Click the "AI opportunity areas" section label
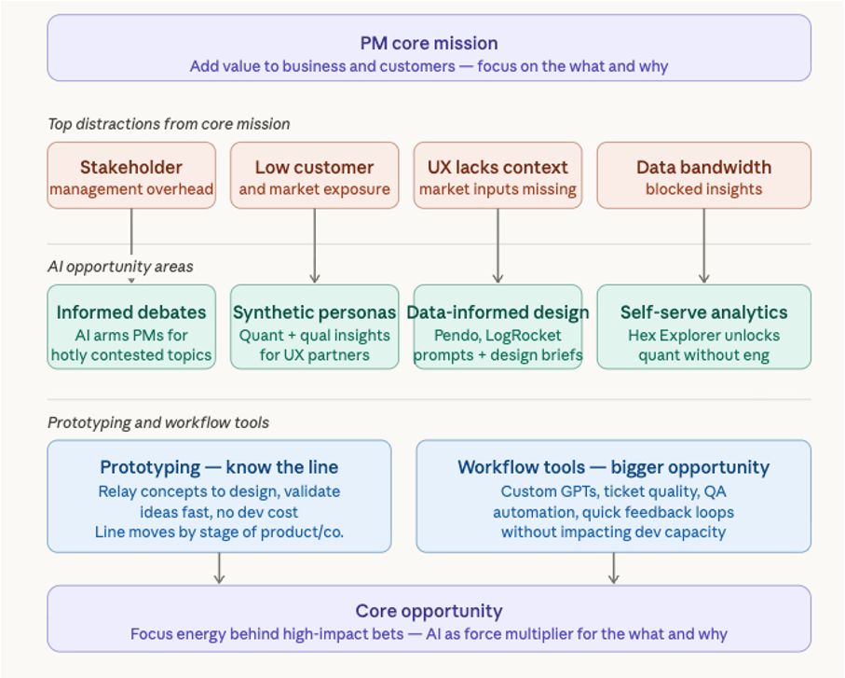The image size is (845, 678). tap(120, 267)
